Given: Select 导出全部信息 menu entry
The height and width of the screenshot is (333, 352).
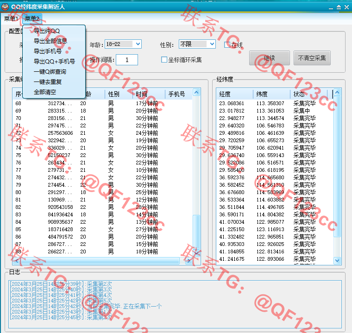Looking at the screenshot, I should 50,41.
